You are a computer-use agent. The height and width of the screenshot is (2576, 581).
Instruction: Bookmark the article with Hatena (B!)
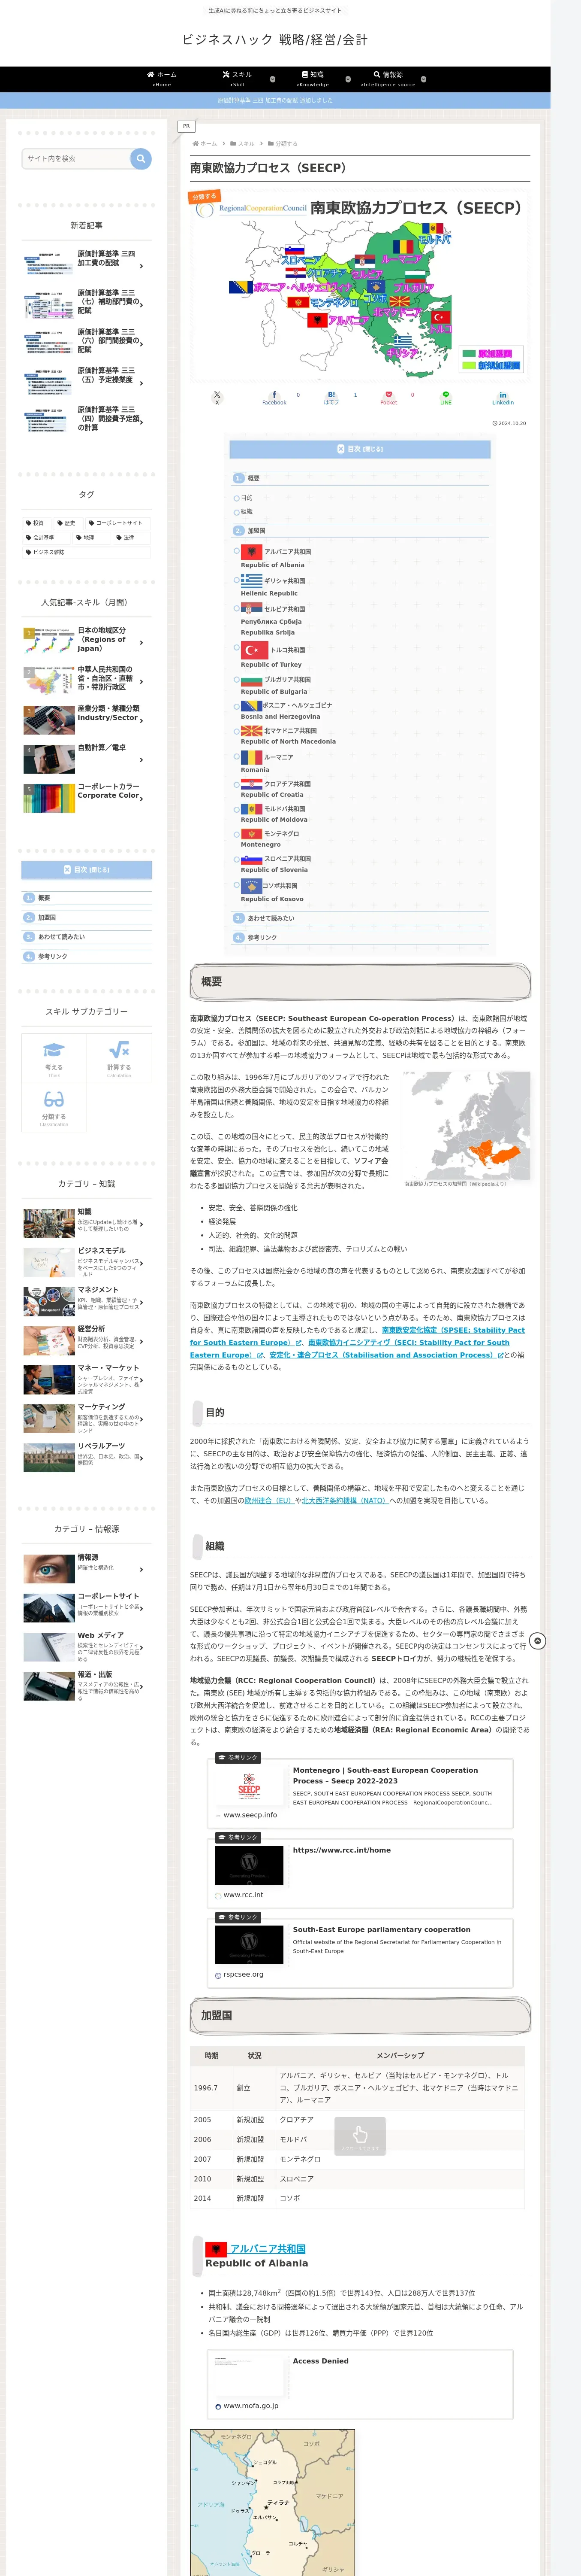point(331,398)
